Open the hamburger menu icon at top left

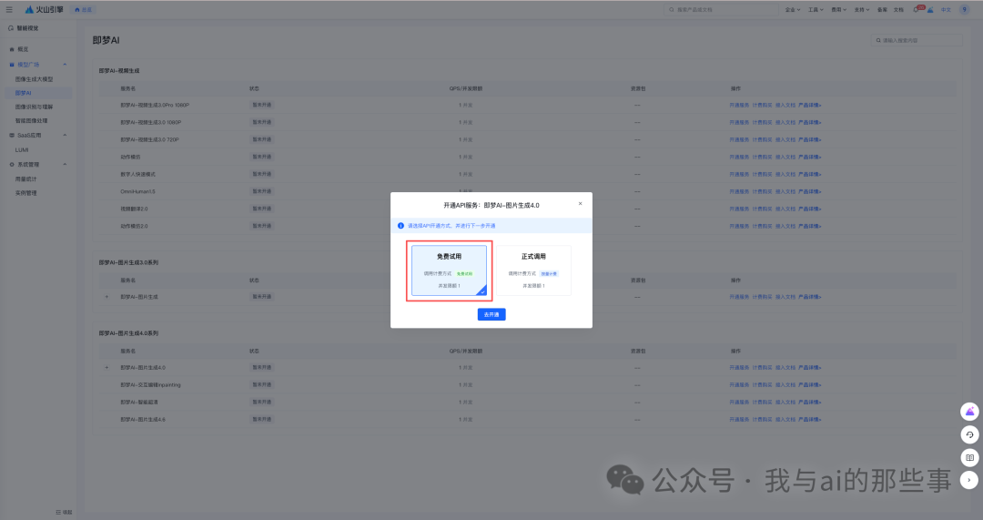click(x=9, y=9)
